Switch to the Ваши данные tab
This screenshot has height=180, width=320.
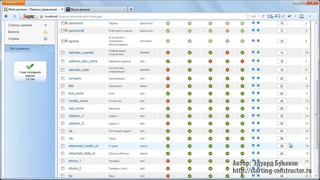(96, 9)
